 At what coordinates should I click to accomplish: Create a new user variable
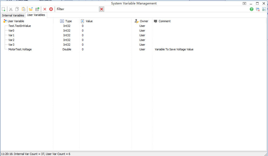click(4, 9)
